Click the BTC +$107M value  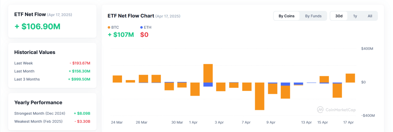(121, 35)
